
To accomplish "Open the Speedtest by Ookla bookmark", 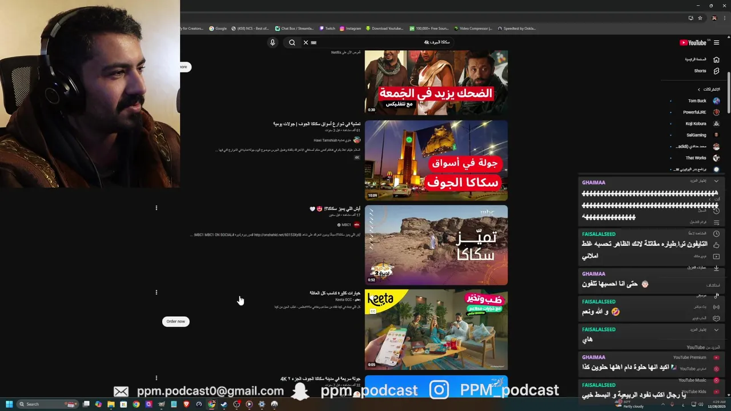I will (517, 28).
